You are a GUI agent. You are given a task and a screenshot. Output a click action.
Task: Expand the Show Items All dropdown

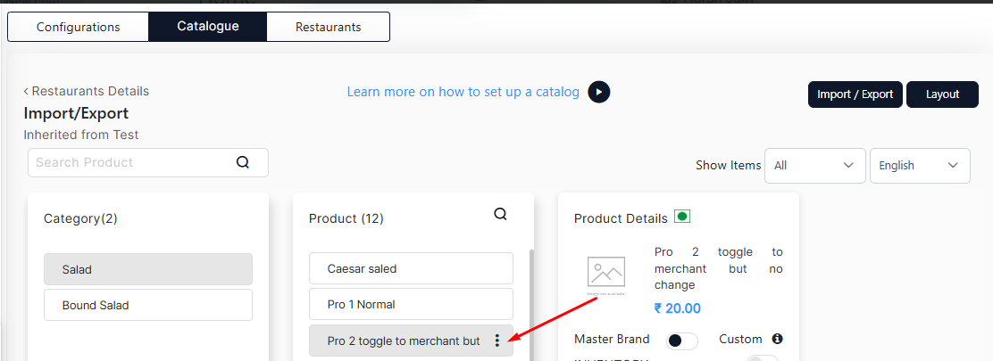point(815,166)
